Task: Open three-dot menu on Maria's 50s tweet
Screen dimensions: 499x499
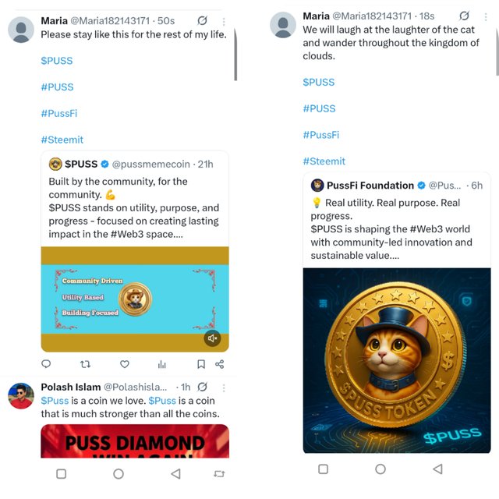Action: click(224, 21)
